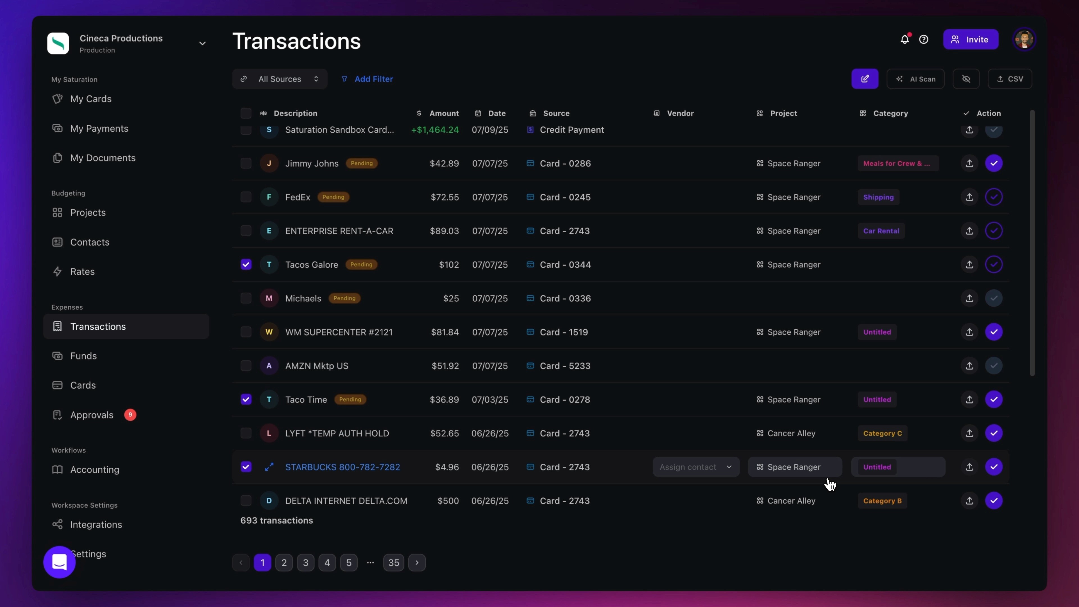Image resolution: width=1079 pixels, height=607 pixels.
Task: Click the AI Scan button
Action: coord(915,79)
